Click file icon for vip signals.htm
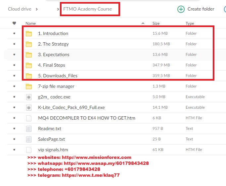 pyautogui.click(x=29, y=150)
